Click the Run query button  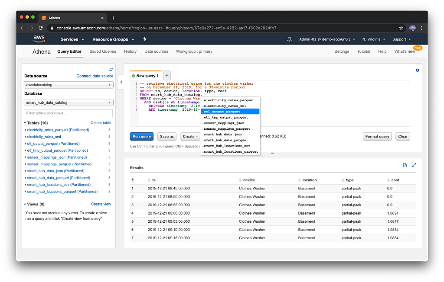pyautogui.click(x=142, y=137)
